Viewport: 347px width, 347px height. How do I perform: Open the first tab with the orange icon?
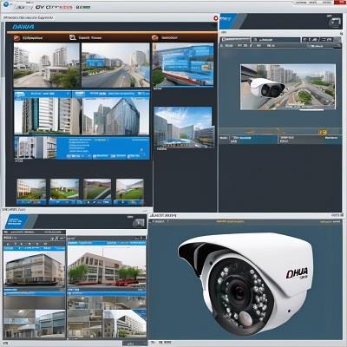tap(29, 38)
